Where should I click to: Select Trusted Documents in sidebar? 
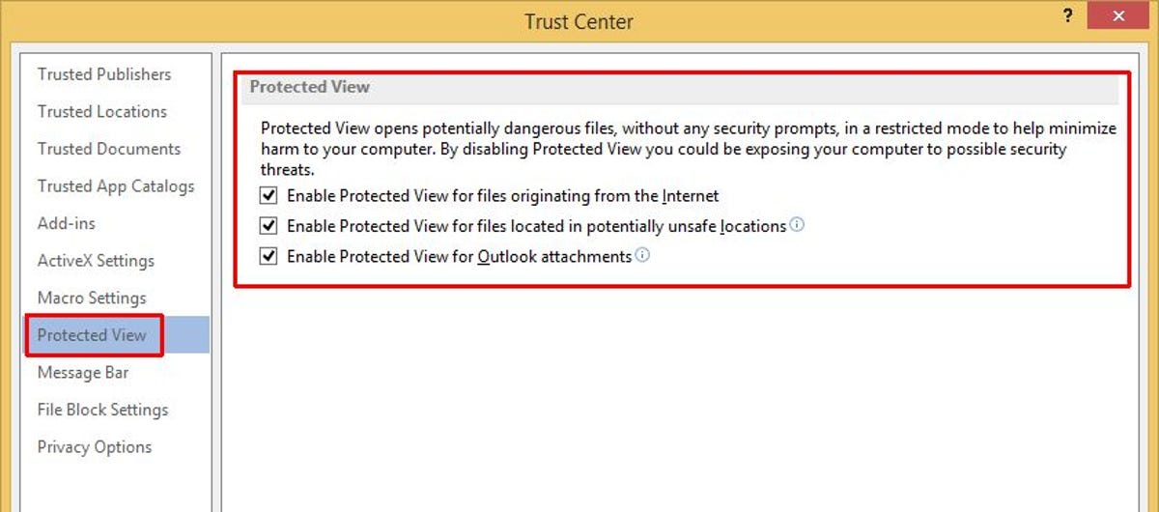[x=109, y=149]
